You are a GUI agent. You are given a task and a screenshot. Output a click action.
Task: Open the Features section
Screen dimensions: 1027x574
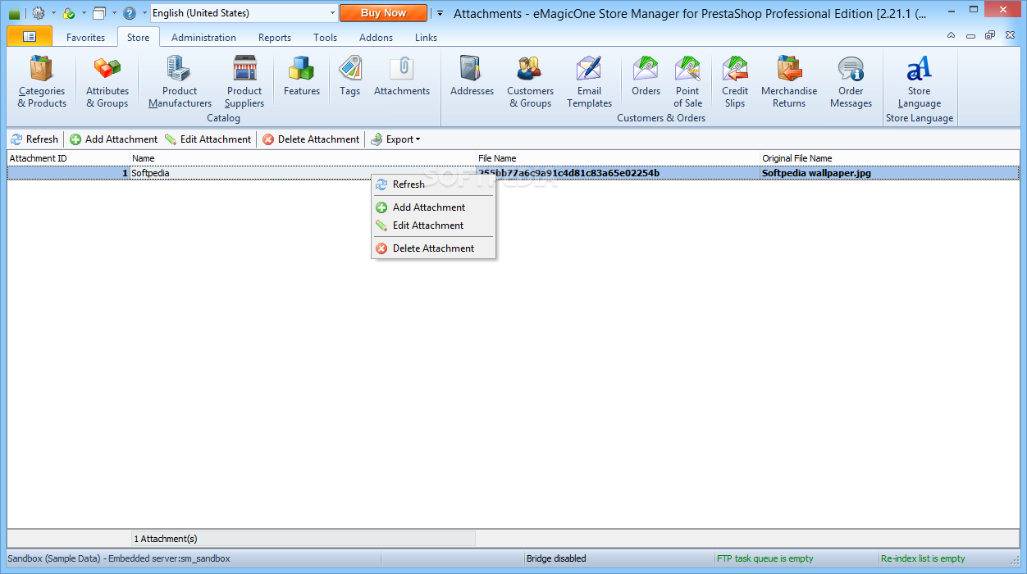coord(302,77)
